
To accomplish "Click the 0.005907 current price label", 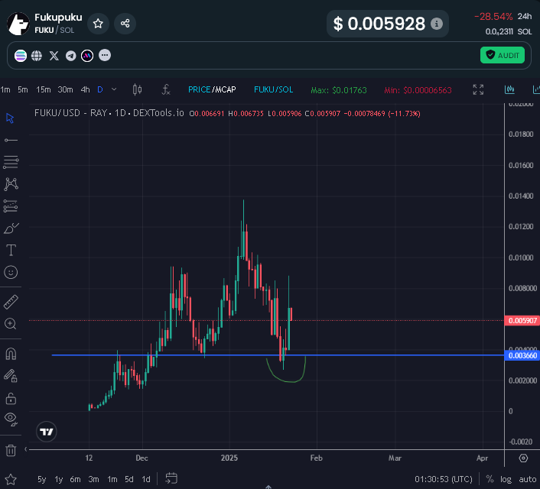I will [522, 321].
